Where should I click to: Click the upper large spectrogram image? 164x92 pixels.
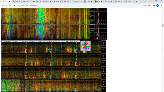point(46,16)
